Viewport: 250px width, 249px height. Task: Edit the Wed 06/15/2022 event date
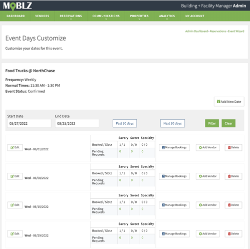pos(15,205)
